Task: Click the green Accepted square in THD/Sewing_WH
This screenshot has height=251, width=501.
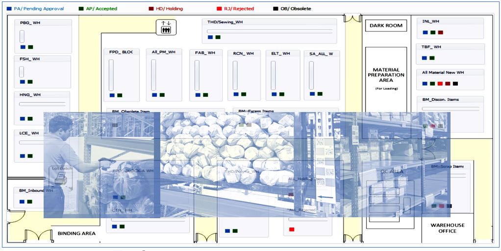Action: pos(218,37)
